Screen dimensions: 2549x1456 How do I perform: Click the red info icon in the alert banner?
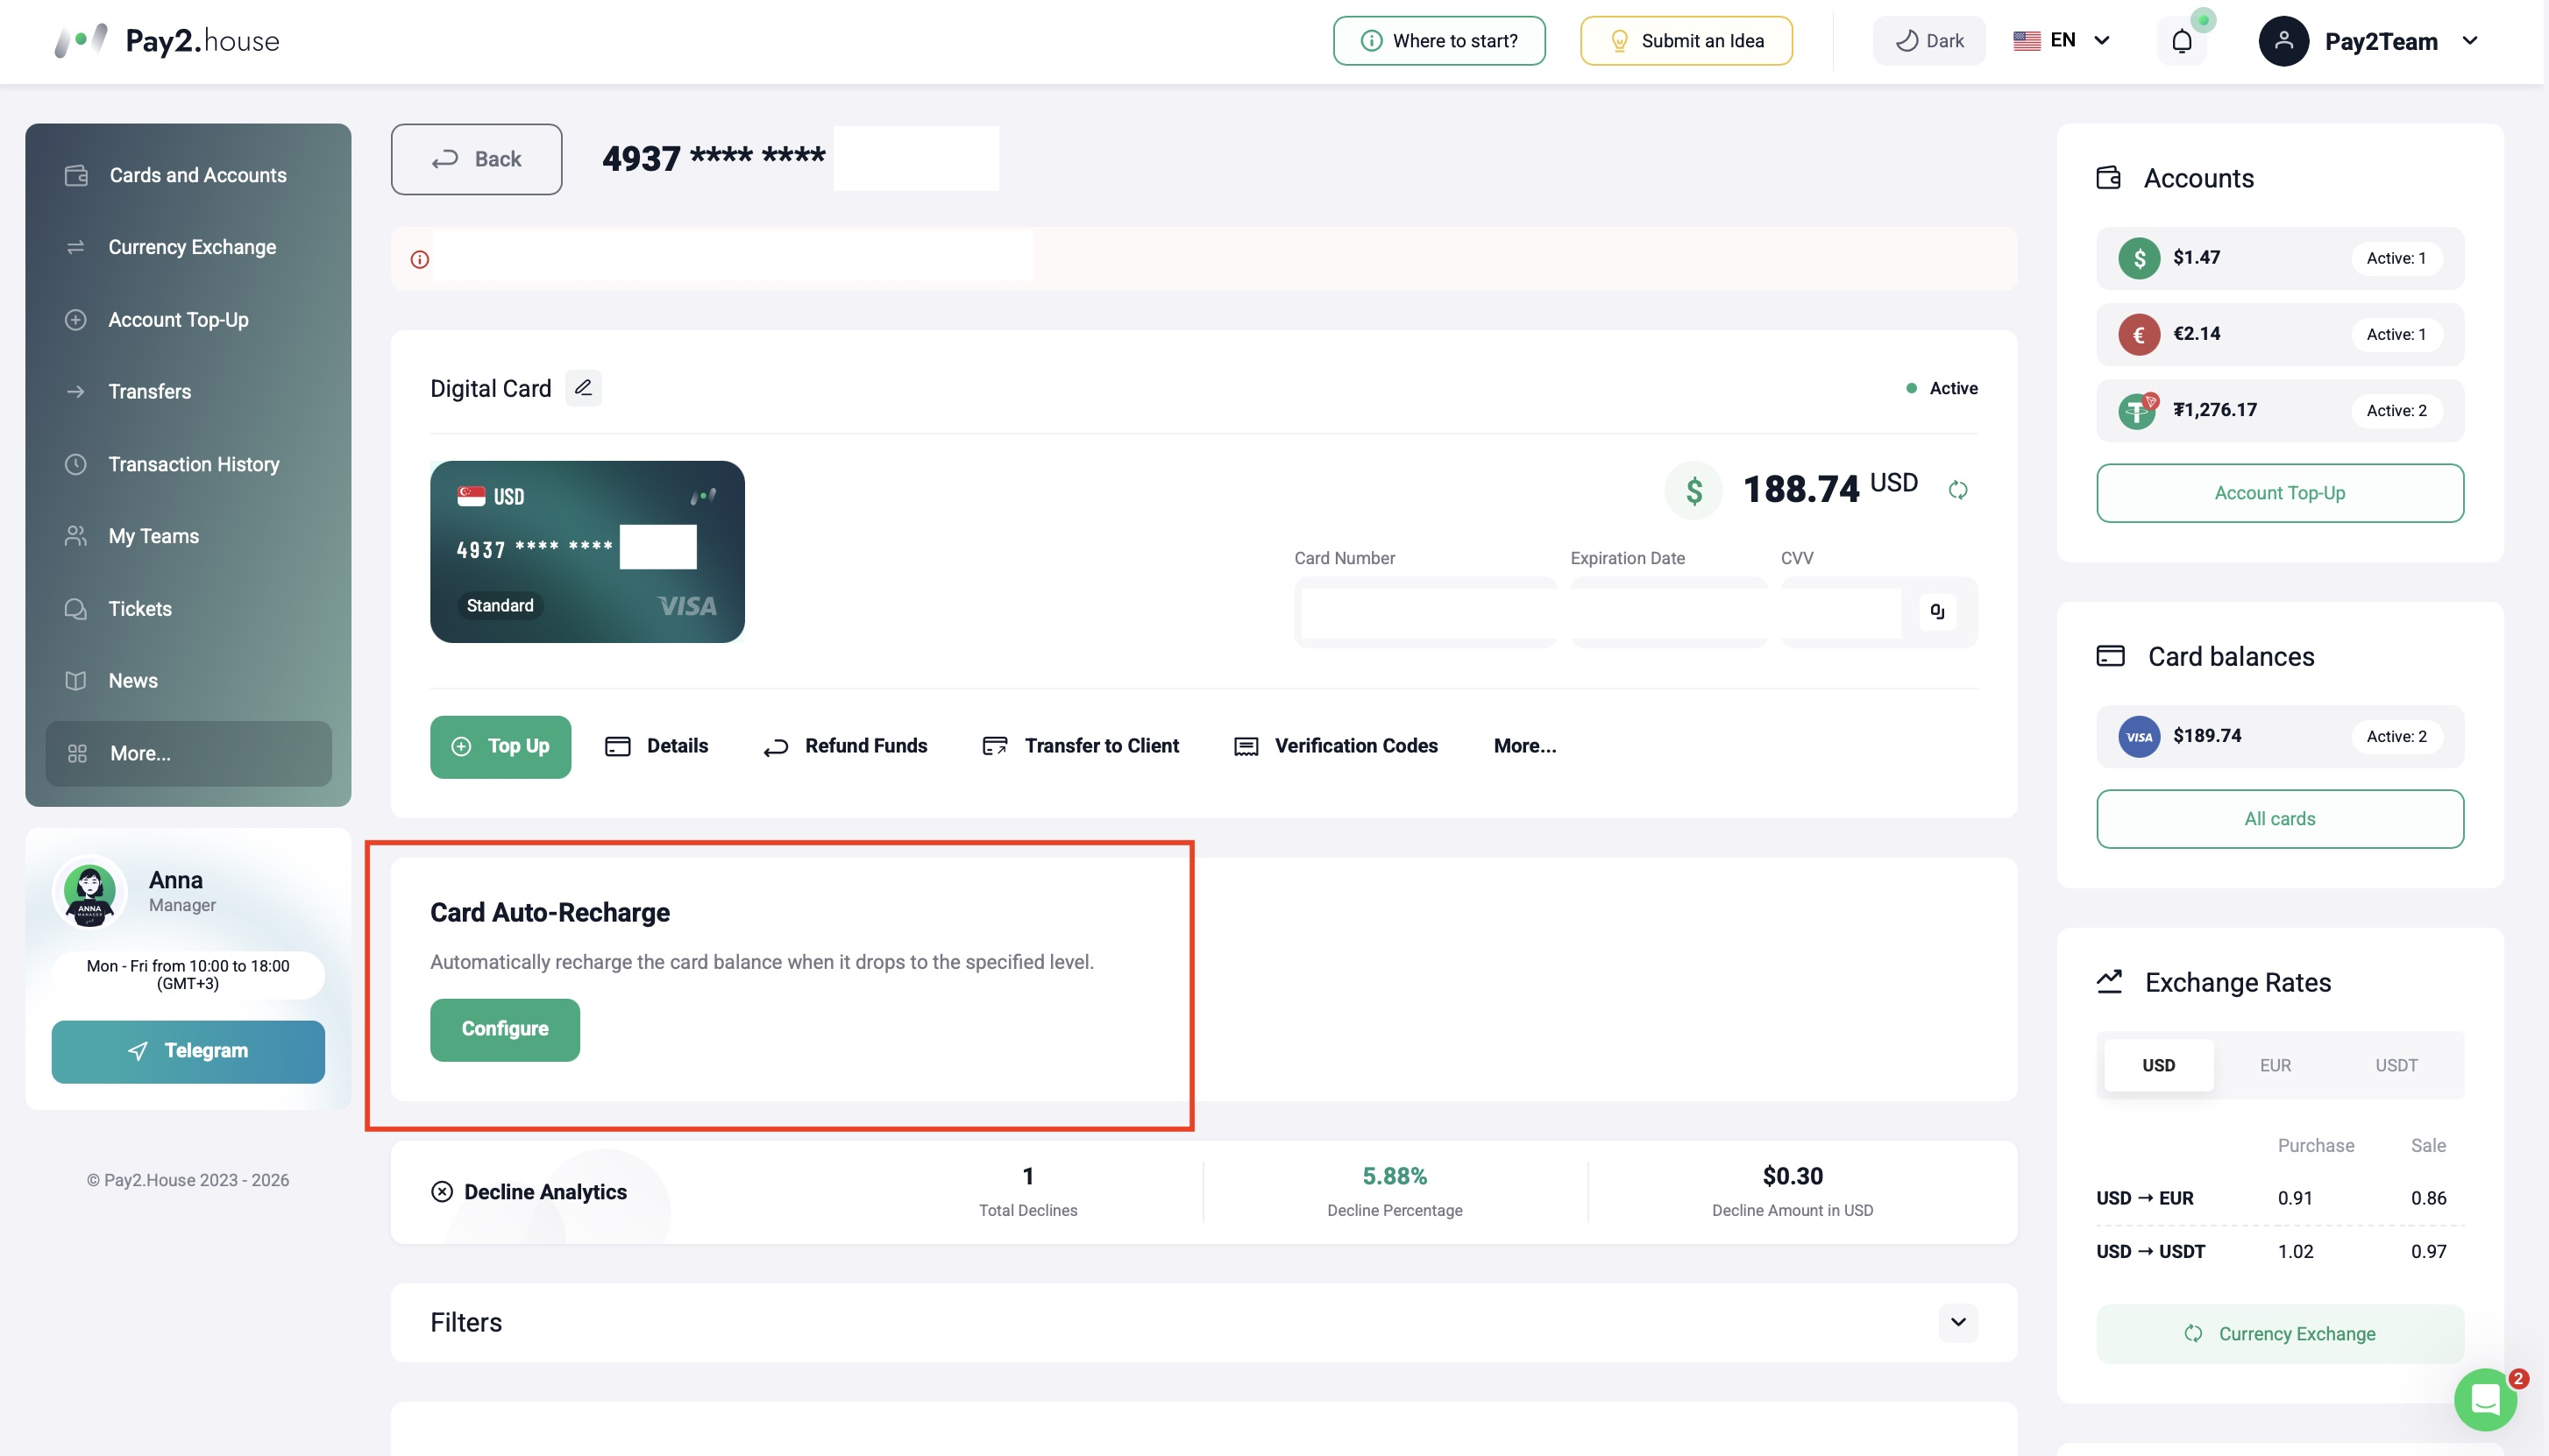[420, 260]
